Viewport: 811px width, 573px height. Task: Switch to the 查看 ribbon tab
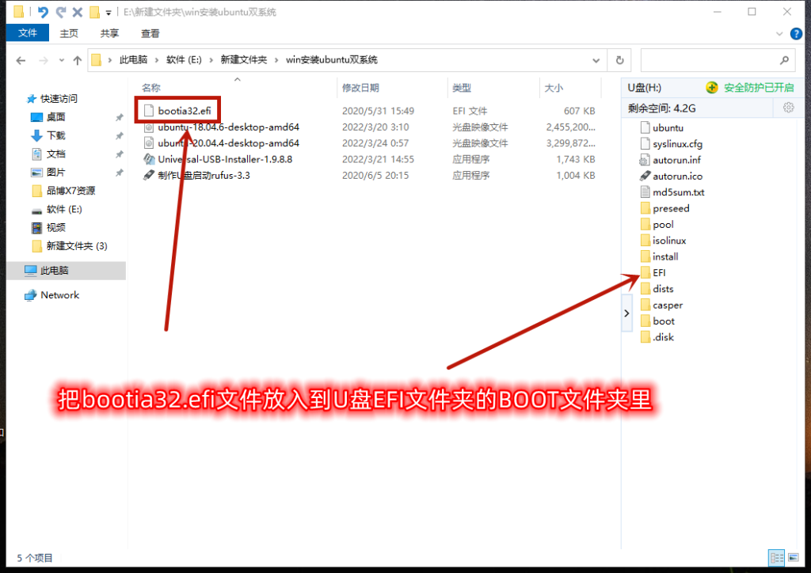click(x=150, y=33)
